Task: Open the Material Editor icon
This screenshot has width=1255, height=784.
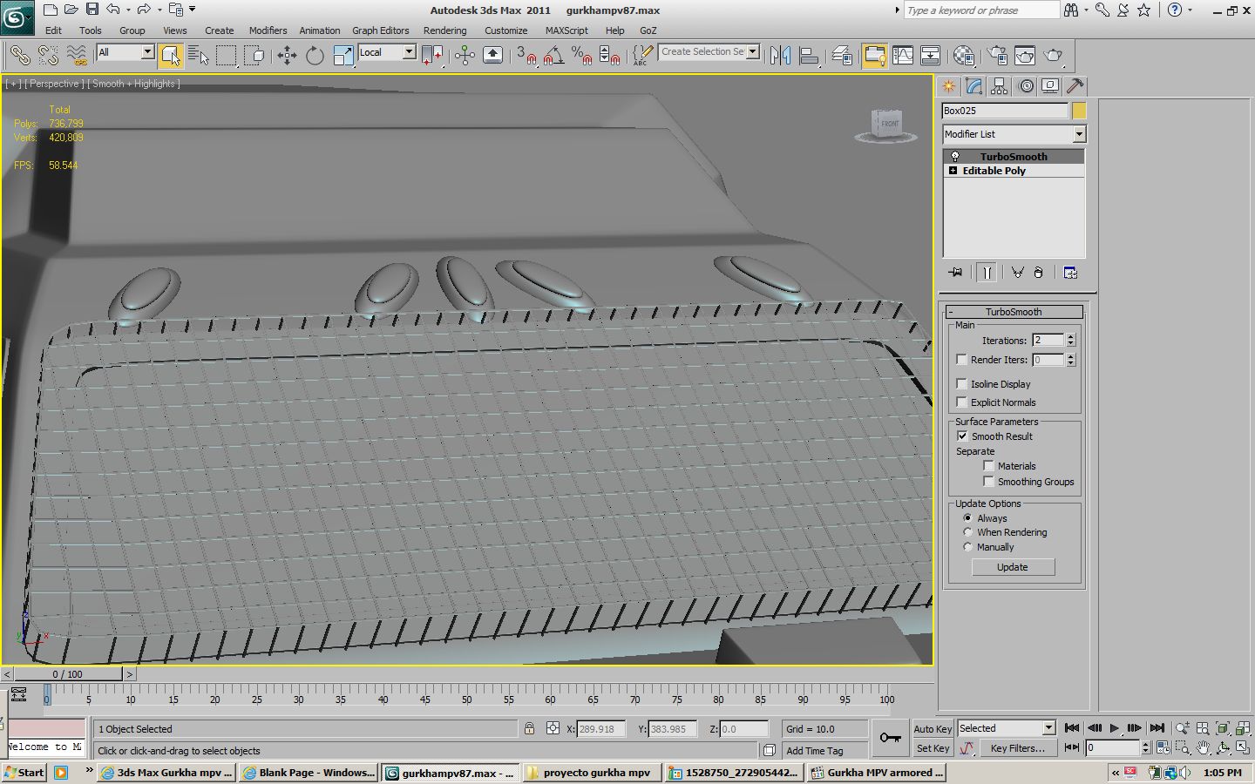Action: [963, 56]
